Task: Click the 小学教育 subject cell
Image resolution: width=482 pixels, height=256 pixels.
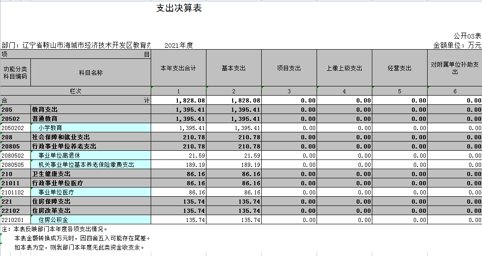Action: coord(91,128)
